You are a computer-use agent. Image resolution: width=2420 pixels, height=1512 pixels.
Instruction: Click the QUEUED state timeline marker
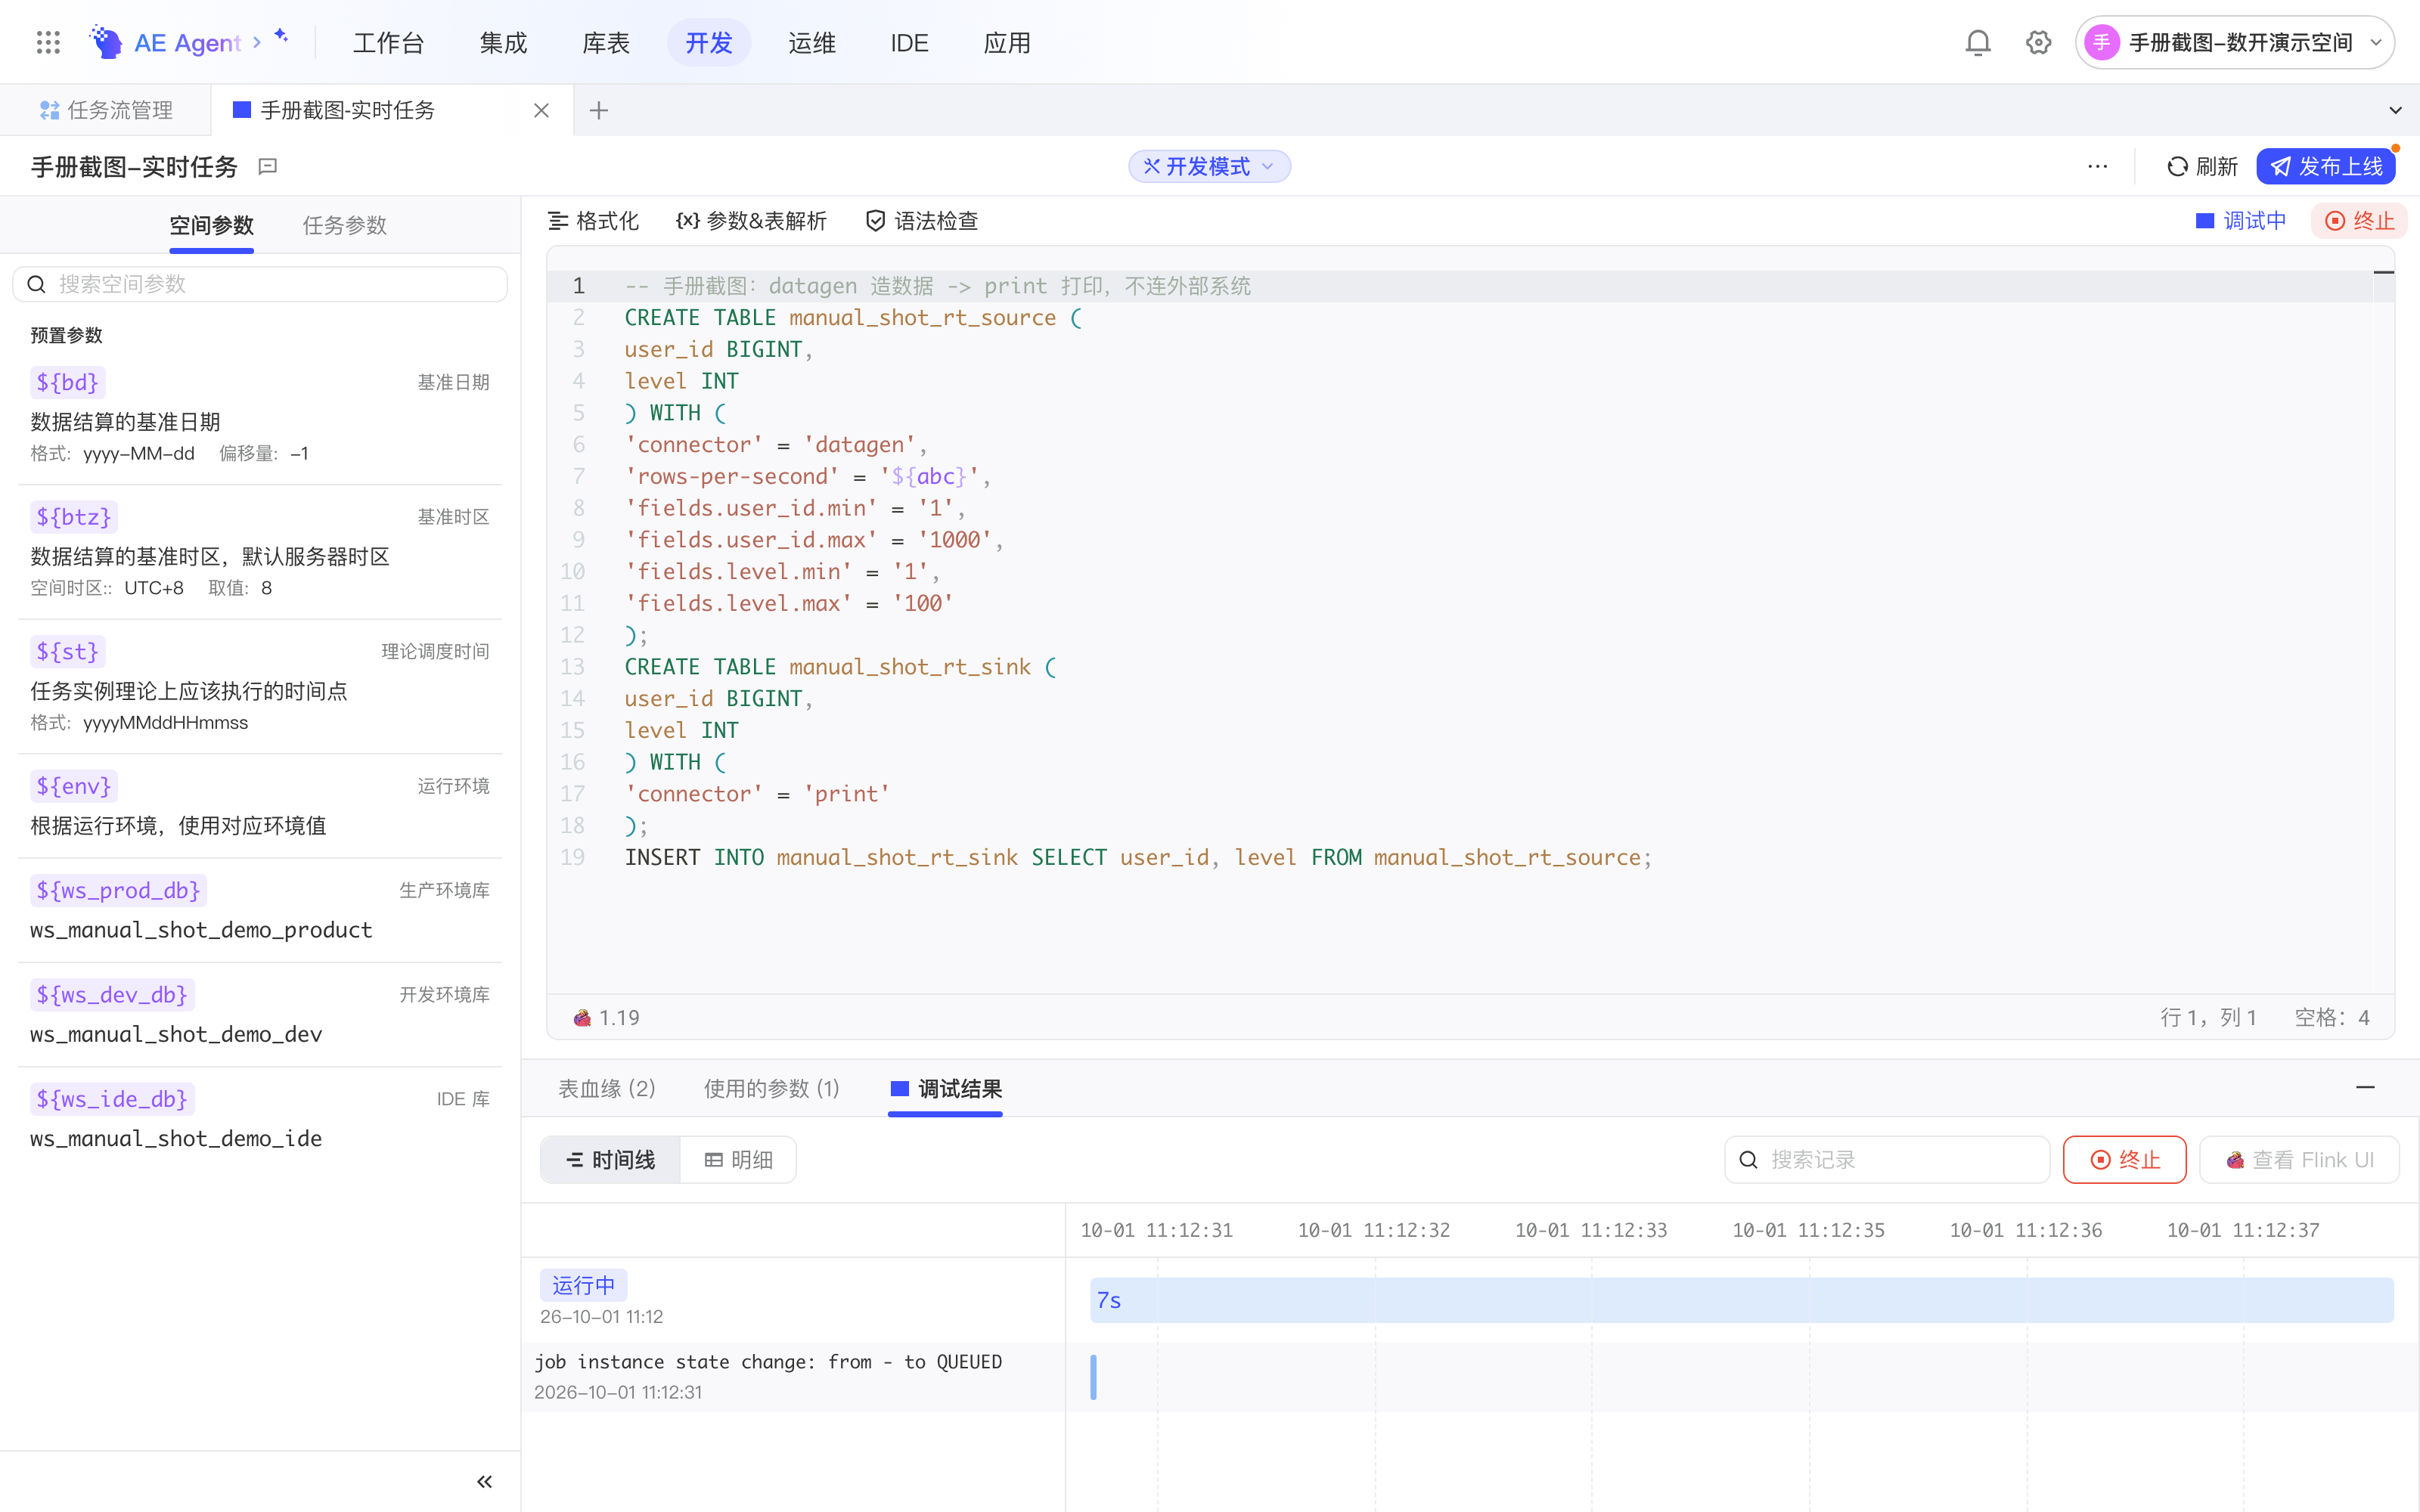point(1093,1376)
